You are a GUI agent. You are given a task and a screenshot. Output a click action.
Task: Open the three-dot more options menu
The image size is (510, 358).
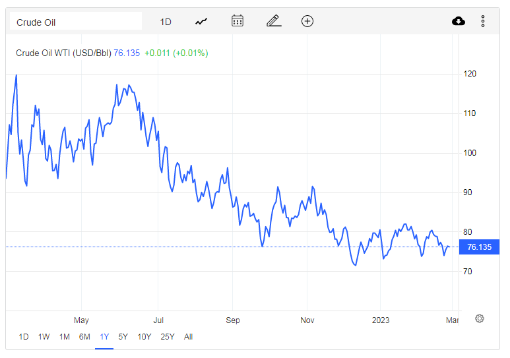[x=483, y=21]
